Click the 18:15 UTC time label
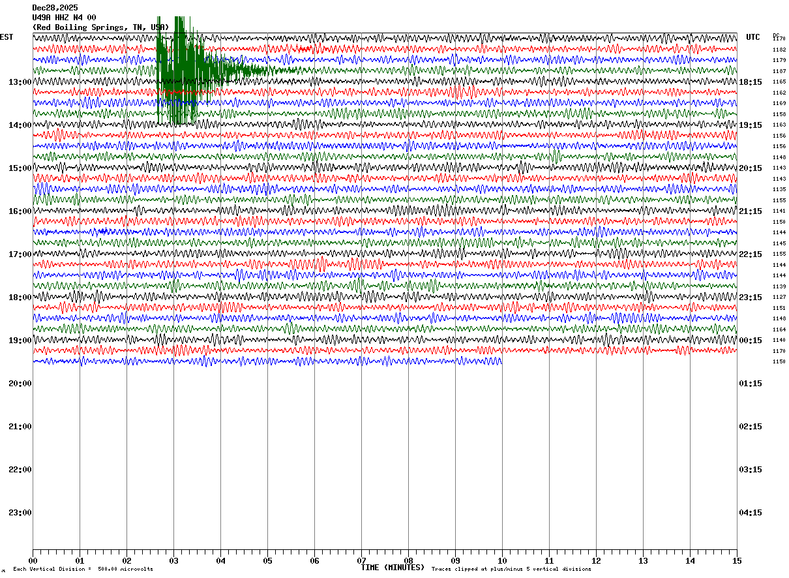 751,82
